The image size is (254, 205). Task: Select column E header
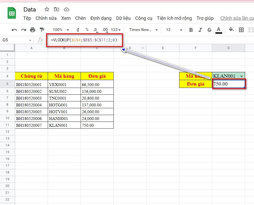tap(163, 48)
